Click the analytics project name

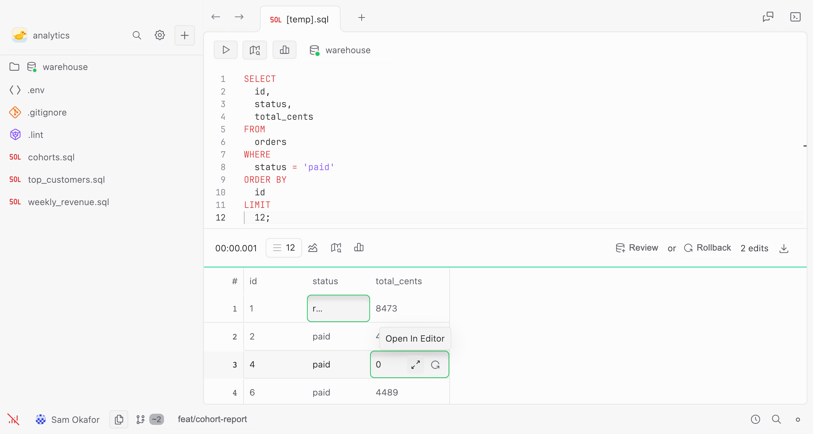[x=51, y=35]
